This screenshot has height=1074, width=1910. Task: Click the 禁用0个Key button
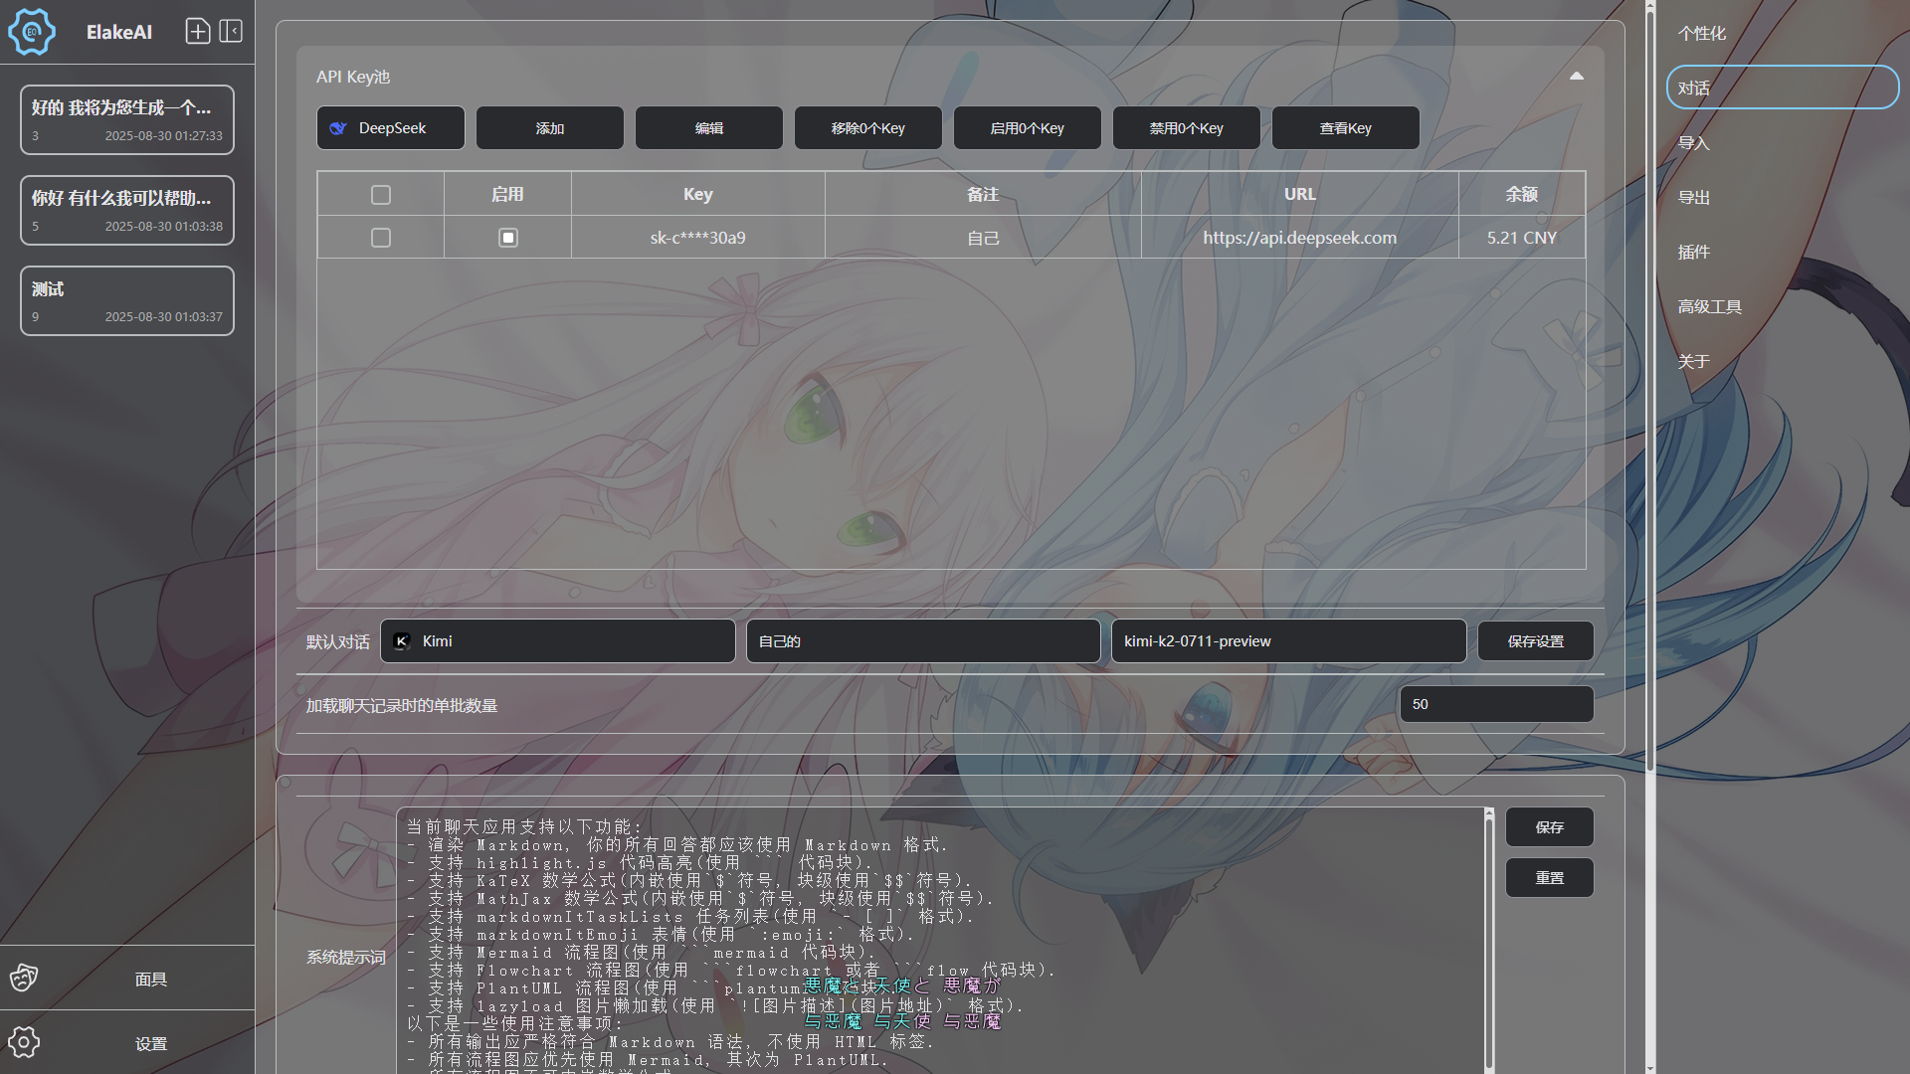pyautogui.click(x=1187, y=128)
